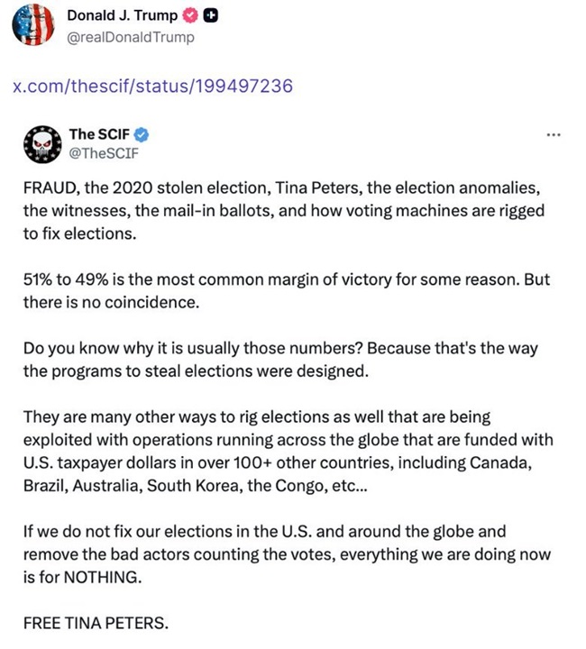Click the blue verified checkmark beside The SCIF
Viewport: 586px width, 649px height.
tap(142, 134)
